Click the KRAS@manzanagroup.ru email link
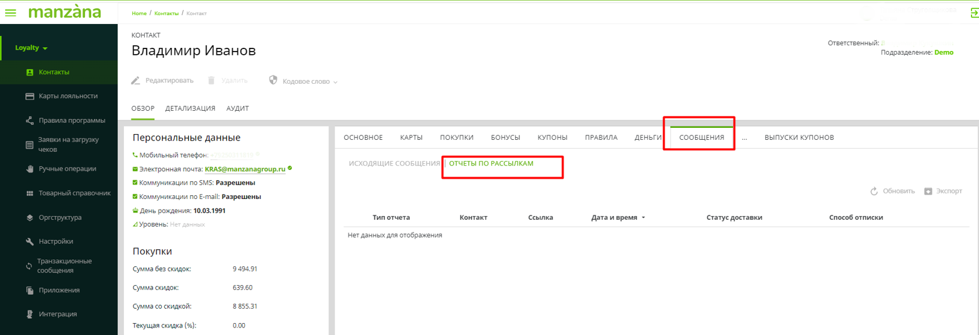The image size is (979, 335). (x=245, y=169)
